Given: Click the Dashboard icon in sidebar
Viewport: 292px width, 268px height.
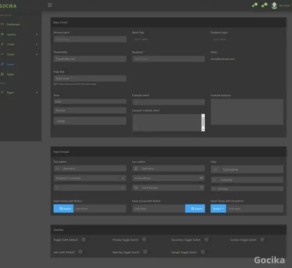Looking at the screenshot, I should point(2,24).
